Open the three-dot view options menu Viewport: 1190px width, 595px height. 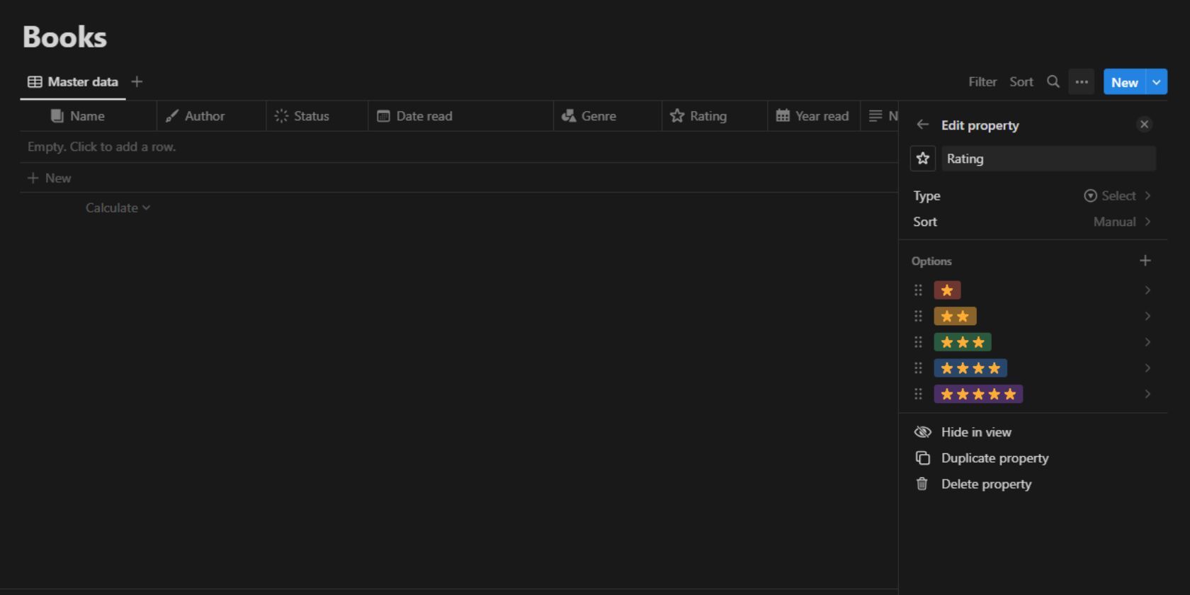(x=1082, y=81)
